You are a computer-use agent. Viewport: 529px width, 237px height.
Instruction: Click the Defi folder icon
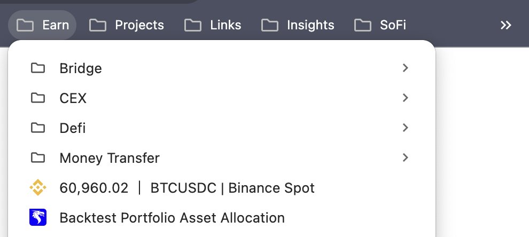38,128
